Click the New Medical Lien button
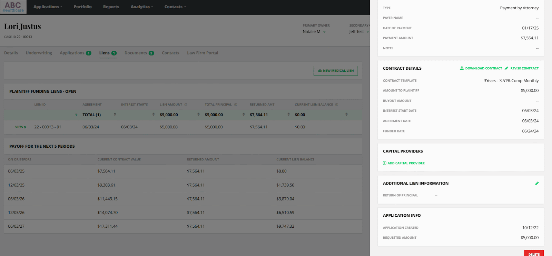The image size is (552, 256). 336,71
